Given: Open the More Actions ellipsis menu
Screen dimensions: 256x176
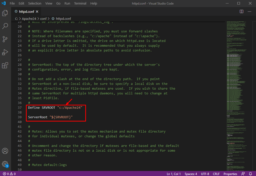Looking at the screenshot, I should tap(249, 11).
